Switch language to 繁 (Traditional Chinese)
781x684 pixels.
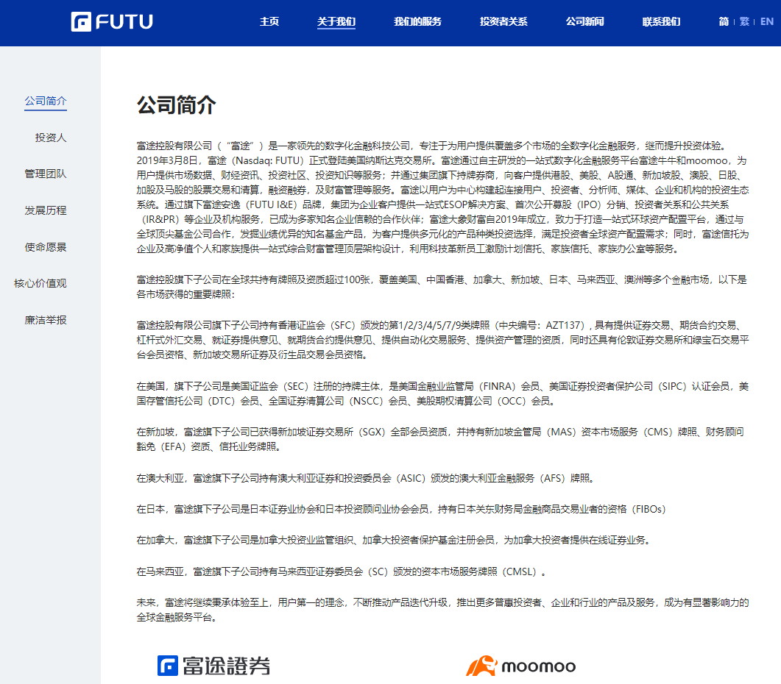[x=744, y=22]
